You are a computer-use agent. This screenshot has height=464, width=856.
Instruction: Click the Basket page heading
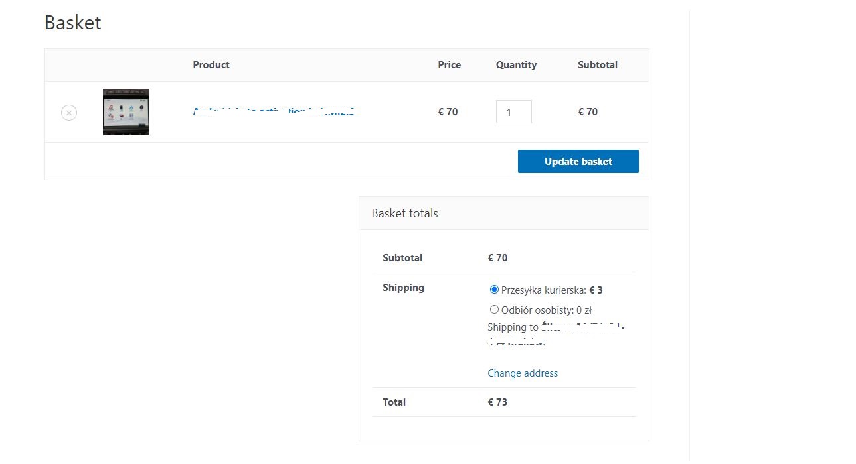tap(73, 23)
